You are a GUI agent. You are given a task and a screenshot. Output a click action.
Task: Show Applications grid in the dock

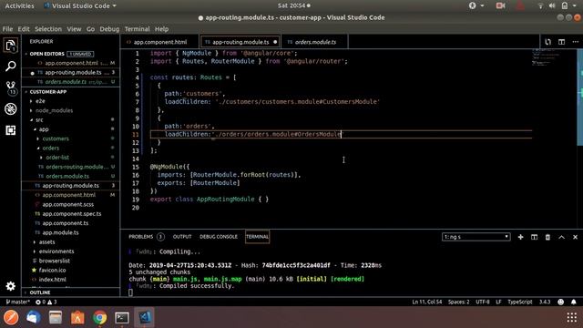coord(571,317)
